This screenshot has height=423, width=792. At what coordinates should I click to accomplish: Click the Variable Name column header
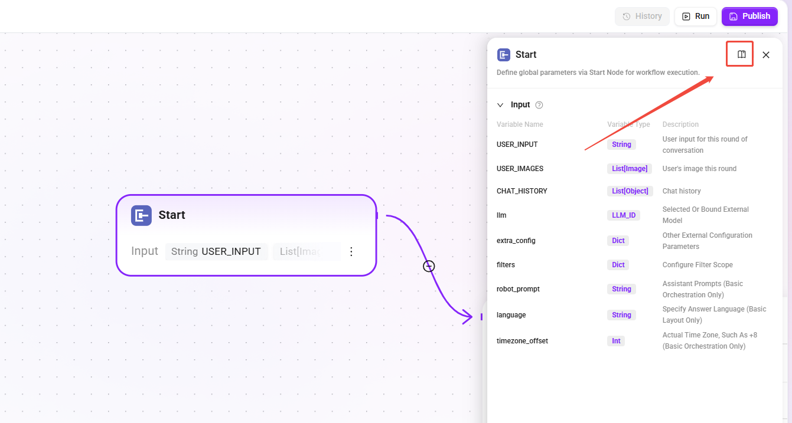(520, 124)
